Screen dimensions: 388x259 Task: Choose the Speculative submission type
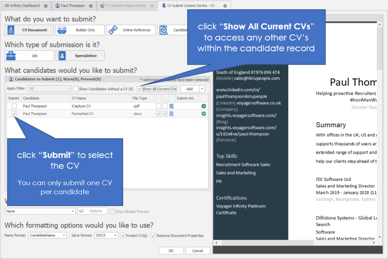[x=80, y=56]
